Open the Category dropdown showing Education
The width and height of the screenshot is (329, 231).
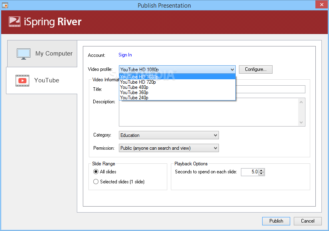[169, 135]
